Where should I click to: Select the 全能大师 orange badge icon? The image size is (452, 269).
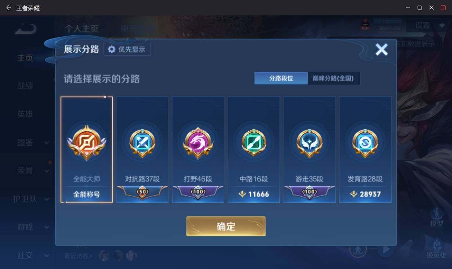tap(87, 142)
